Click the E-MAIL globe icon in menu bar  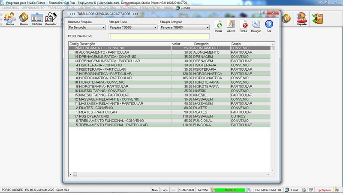coord(178,8)
